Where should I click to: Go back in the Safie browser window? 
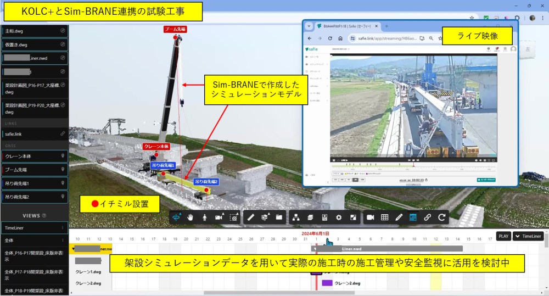[310, 38]
